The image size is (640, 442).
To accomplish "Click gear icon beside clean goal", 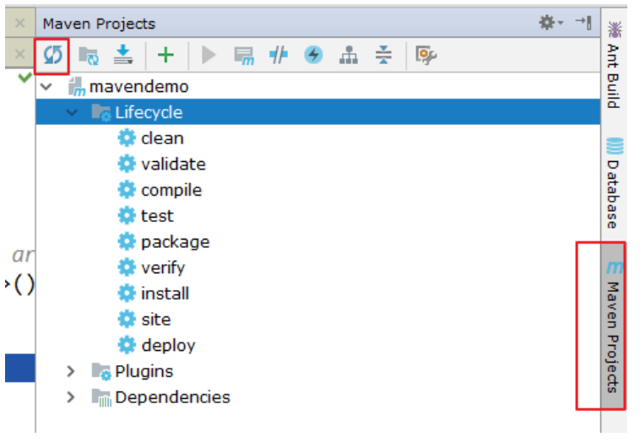I will [127, 138].
